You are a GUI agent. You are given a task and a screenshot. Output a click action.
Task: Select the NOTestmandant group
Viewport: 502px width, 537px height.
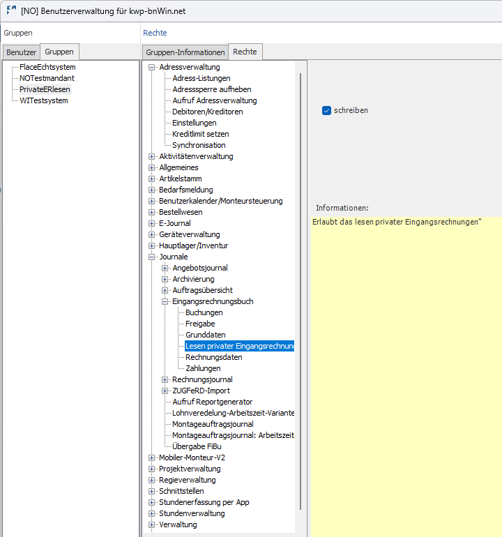(x=47, y=78)
